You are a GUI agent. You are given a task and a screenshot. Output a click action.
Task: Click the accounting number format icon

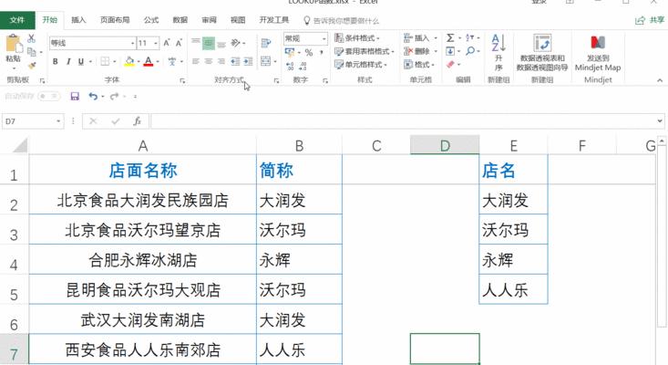pos(290,52)
